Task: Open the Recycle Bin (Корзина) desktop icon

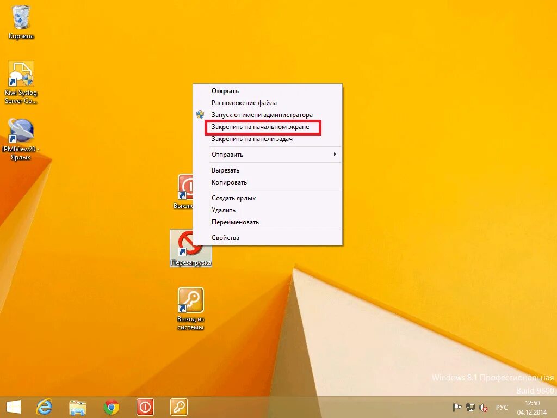Action: pyautogui.click(x=21, y=22)
